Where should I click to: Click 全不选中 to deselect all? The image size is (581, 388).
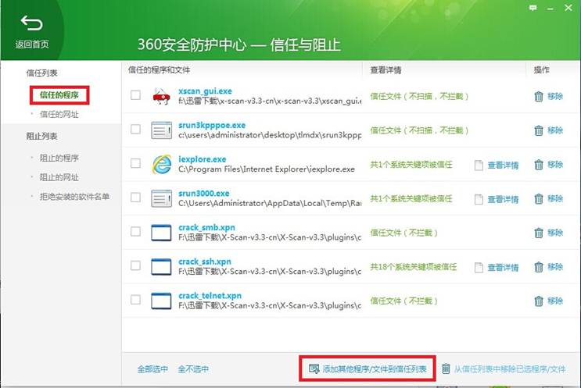click(x=193, y=369)
